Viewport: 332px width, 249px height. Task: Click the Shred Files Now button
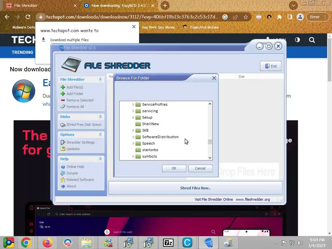(195, 188)
